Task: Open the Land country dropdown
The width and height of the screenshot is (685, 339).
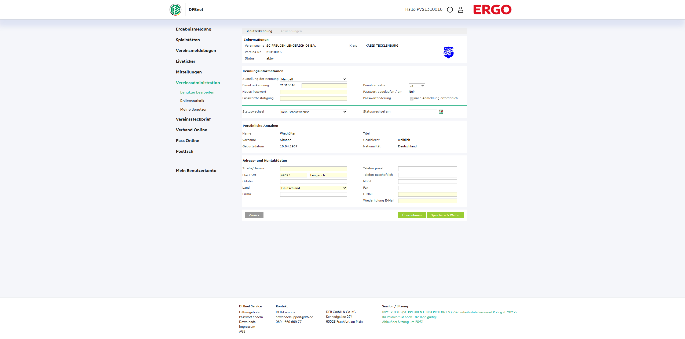Action: click(x=313, y=188)
